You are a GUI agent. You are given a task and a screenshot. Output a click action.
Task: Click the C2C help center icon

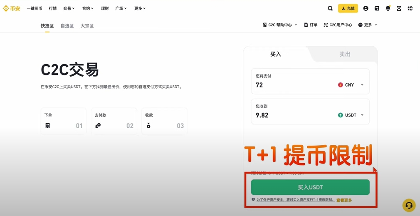(x=264, y=25)
